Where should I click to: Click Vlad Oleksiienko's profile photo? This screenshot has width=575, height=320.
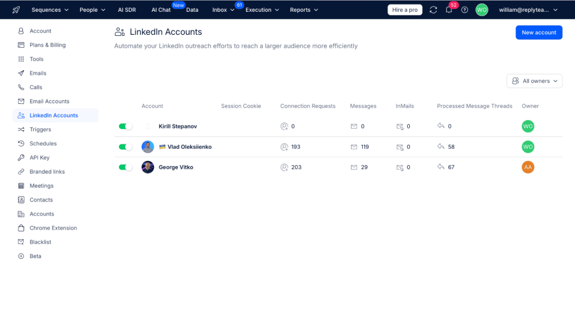pyautogui.click(x=148, y=147)
